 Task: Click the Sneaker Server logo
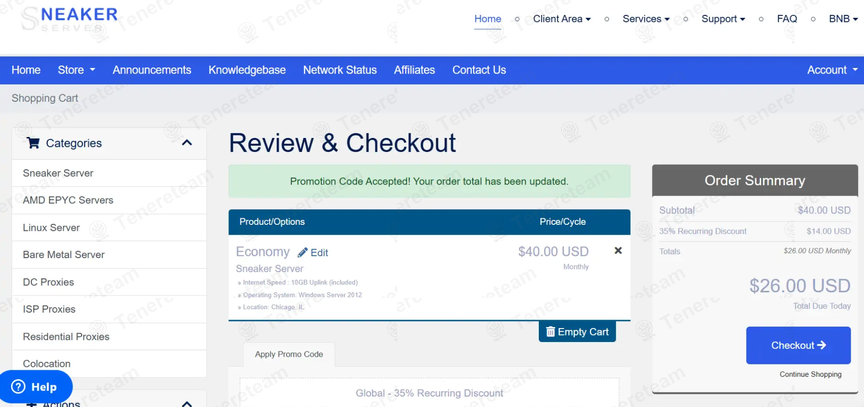tap(70, 20)
